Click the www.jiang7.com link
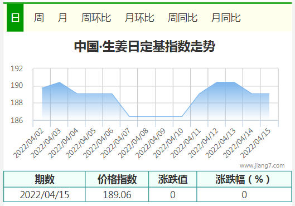The width and height of the screenshot is (295, 206). tap(262, 165)
